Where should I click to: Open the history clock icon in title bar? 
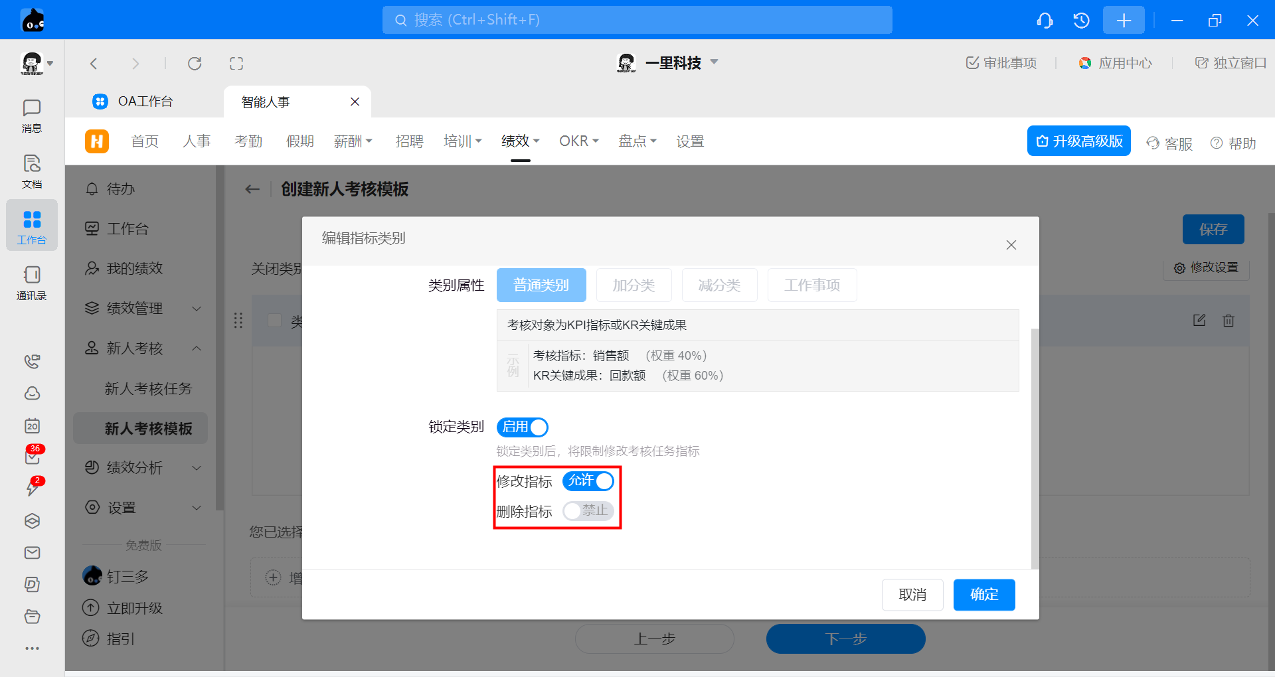[1081, 21]
